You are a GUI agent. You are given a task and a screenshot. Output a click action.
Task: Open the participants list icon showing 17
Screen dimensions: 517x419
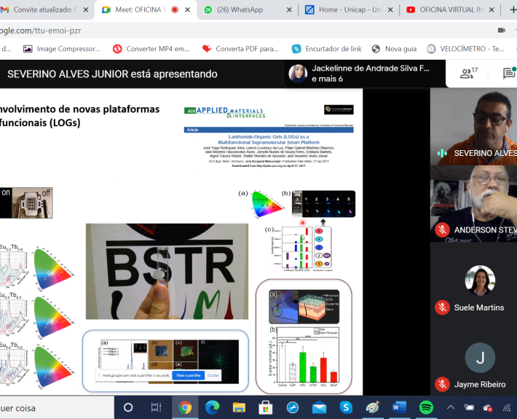[468, 74]
